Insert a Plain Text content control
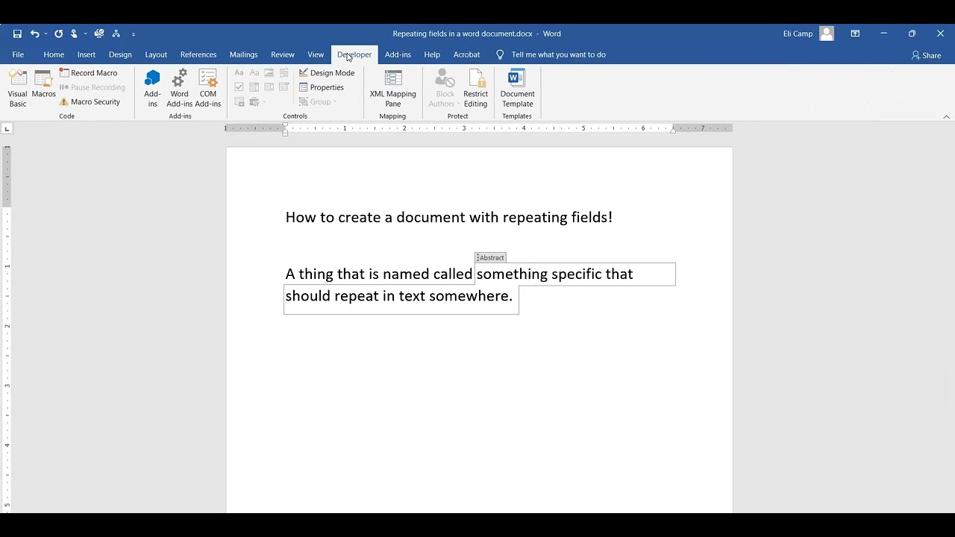 point(254,73)
